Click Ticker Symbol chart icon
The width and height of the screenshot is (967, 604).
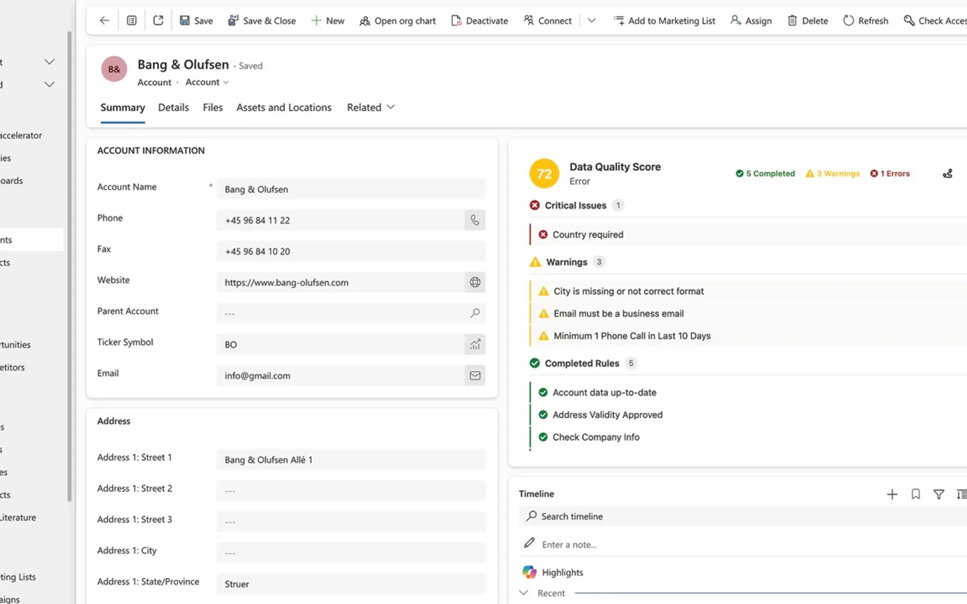475,344
